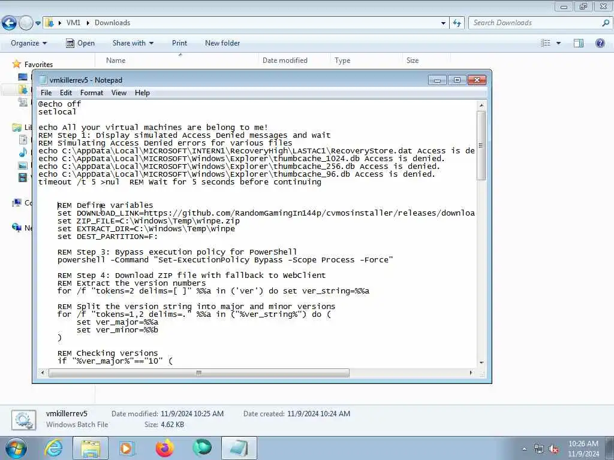Viewport: 614px width, 460px height.
Task: Click the Network icon in navigation pane
Action: click(17, 227)
